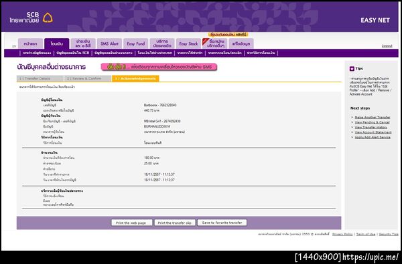The image size is (402, 264).
Task: Open Make Another Transfer link
Action: click(373, 118)
